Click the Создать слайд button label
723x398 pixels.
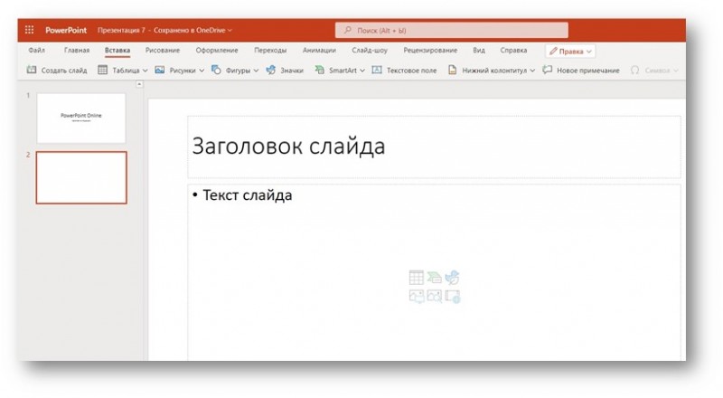(64, 71)
